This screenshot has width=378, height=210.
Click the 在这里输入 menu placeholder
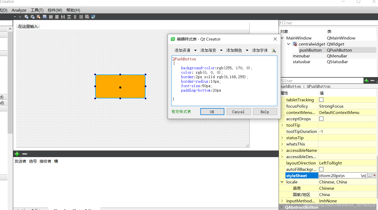tap(28, 26)
